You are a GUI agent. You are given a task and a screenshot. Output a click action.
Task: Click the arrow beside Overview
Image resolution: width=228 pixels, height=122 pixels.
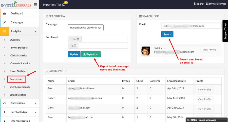[5, 40]
